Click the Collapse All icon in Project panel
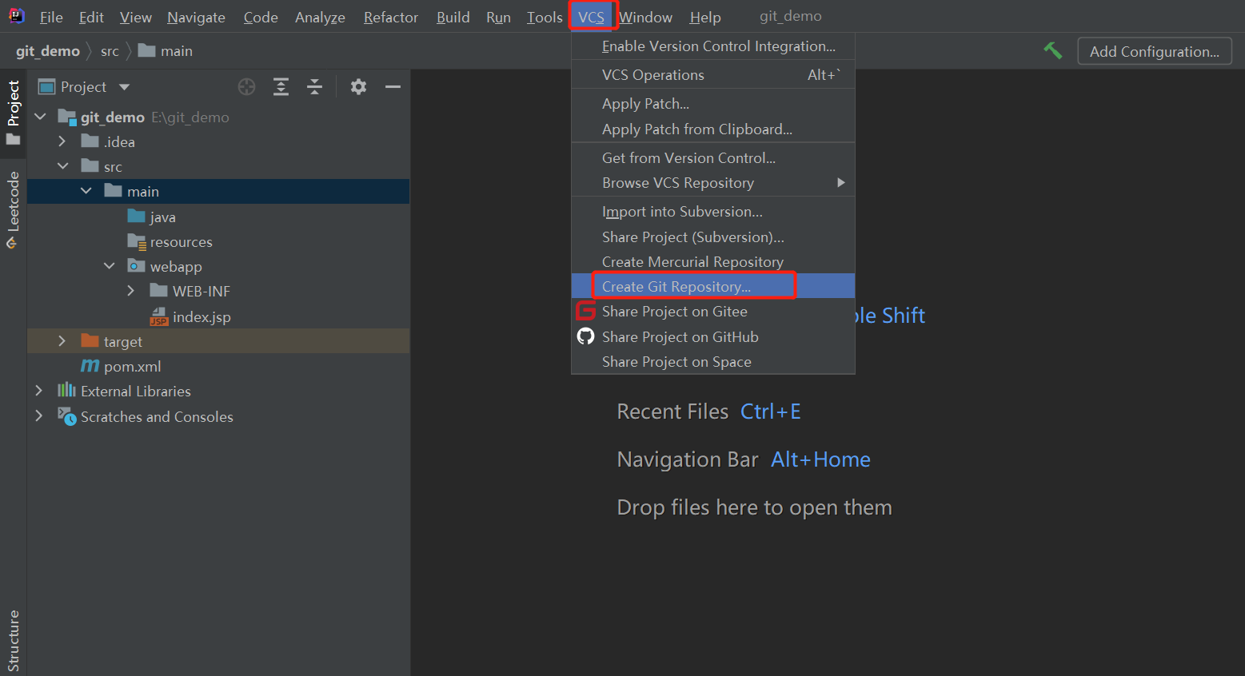This screenshot has height=676, width=1245. pos(315,87)
